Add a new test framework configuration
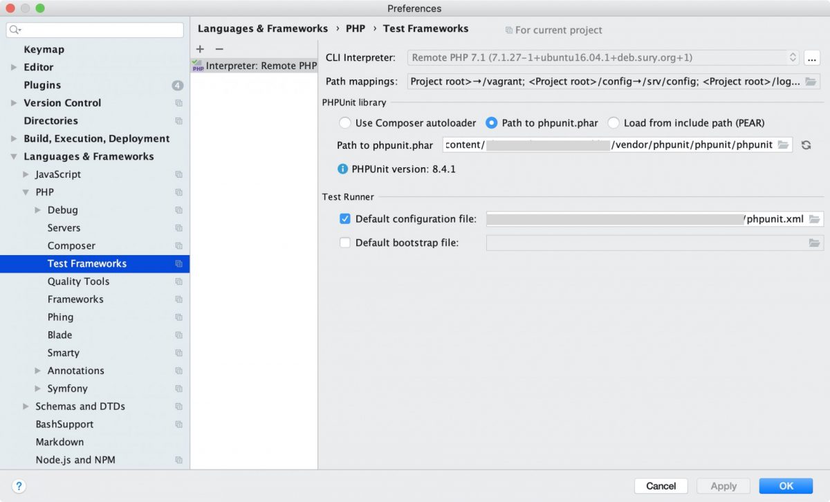This screenshot has height=502, width=830. coord(200,49)
